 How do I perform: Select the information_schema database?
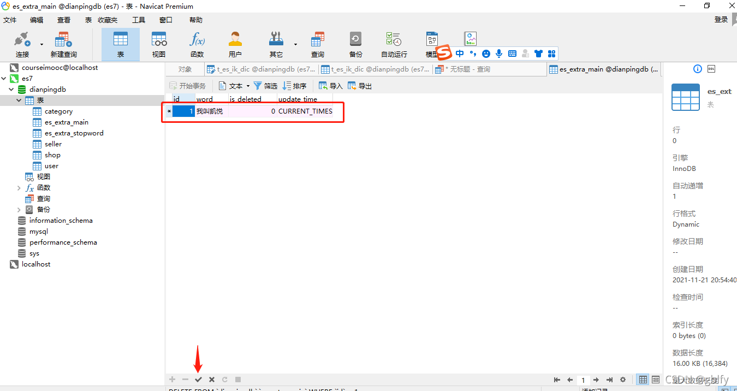click(61, 221)
